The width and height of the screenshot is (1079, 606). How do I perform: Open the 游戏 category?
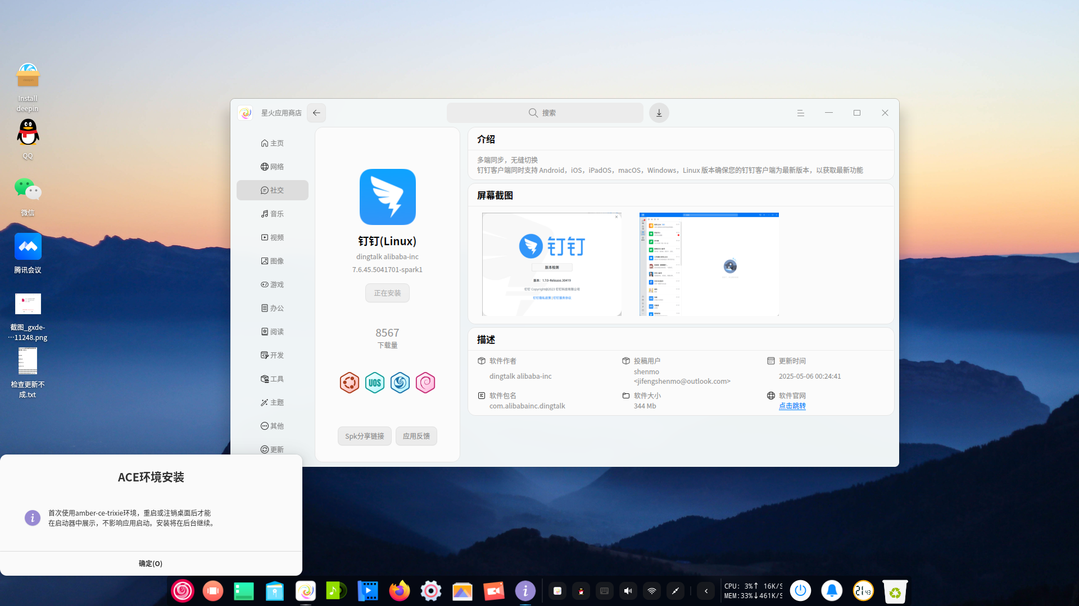[x=273, y=284]
